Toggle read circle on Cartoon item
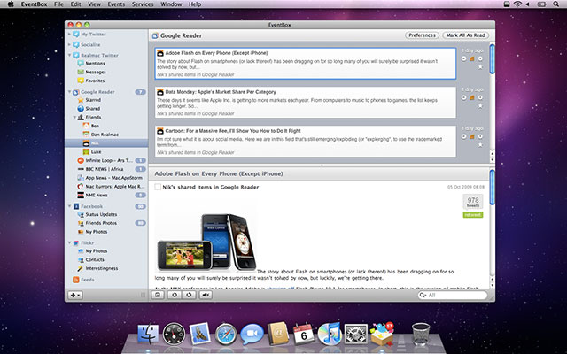Screen dimensions: 567x354 (464, 136)
